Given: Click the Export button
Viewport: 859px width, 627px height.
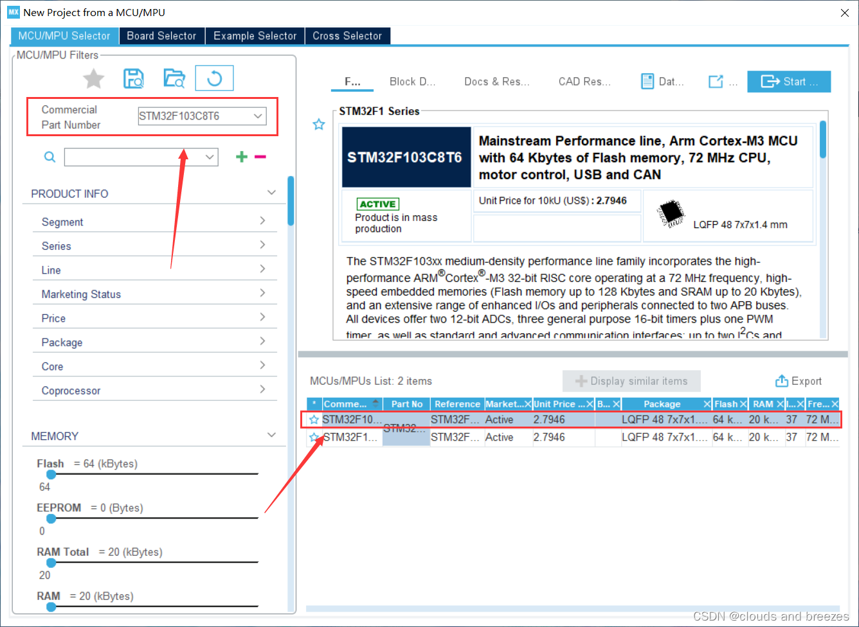Looking at the screenshot, I should tap(799, 381).
